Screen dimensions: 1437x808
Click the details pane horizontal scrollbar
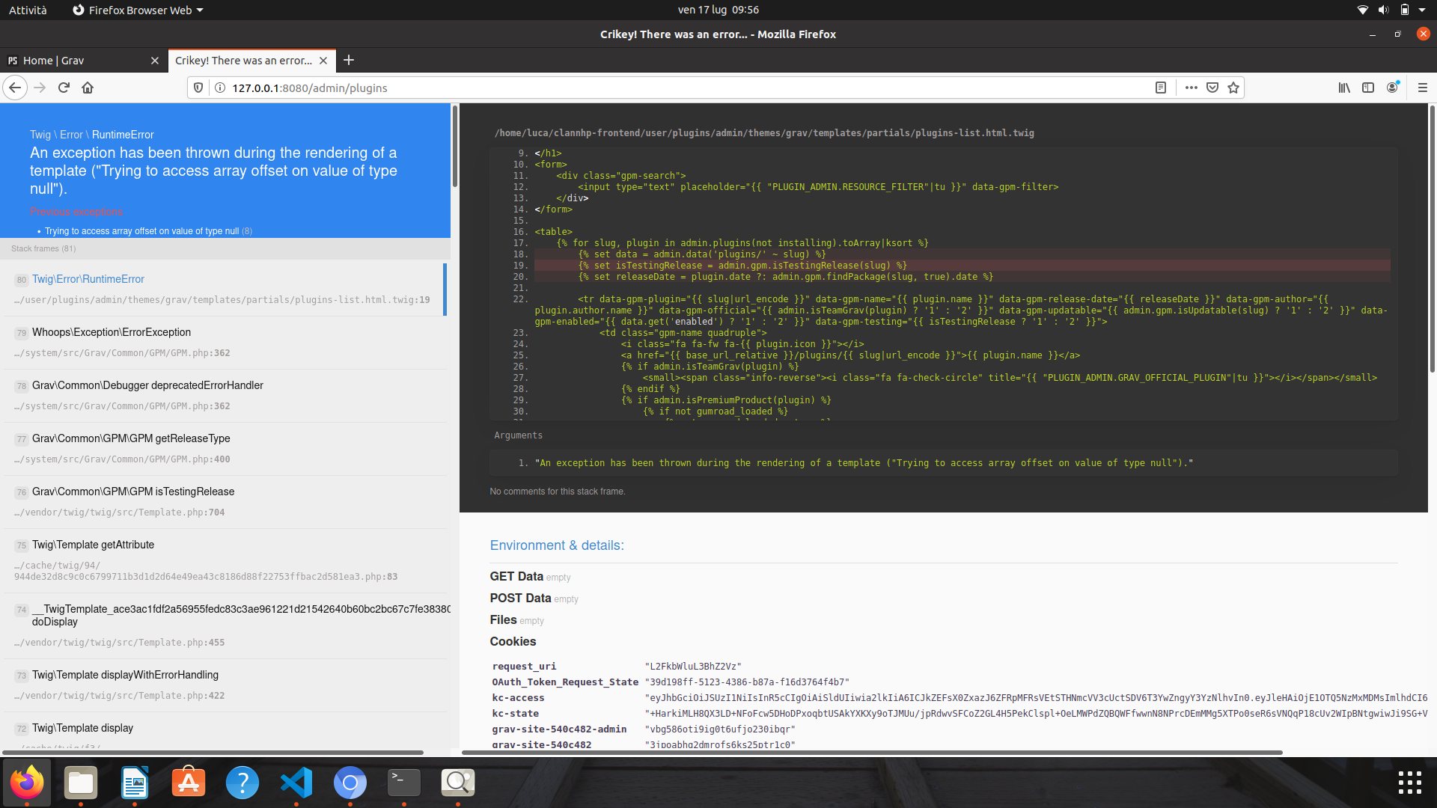(872, 752)
